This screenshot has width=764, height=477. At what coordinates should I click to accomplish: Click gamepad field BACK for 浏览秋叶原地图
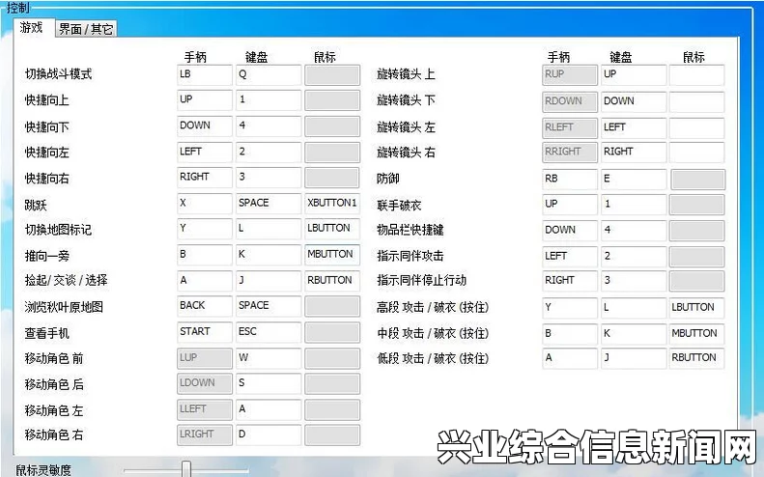[x=205, y=306]
